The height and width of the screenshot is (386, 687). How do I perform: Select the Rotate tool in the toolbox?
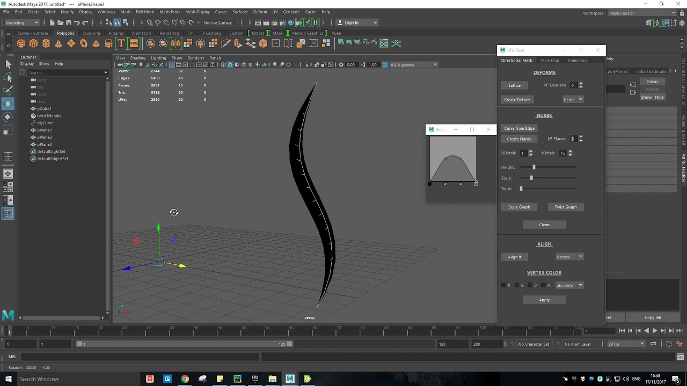8,116
